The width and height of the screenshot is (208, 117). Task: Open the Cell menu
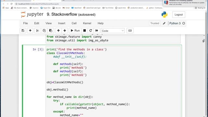pyautogui.click(x=74, y=23)
